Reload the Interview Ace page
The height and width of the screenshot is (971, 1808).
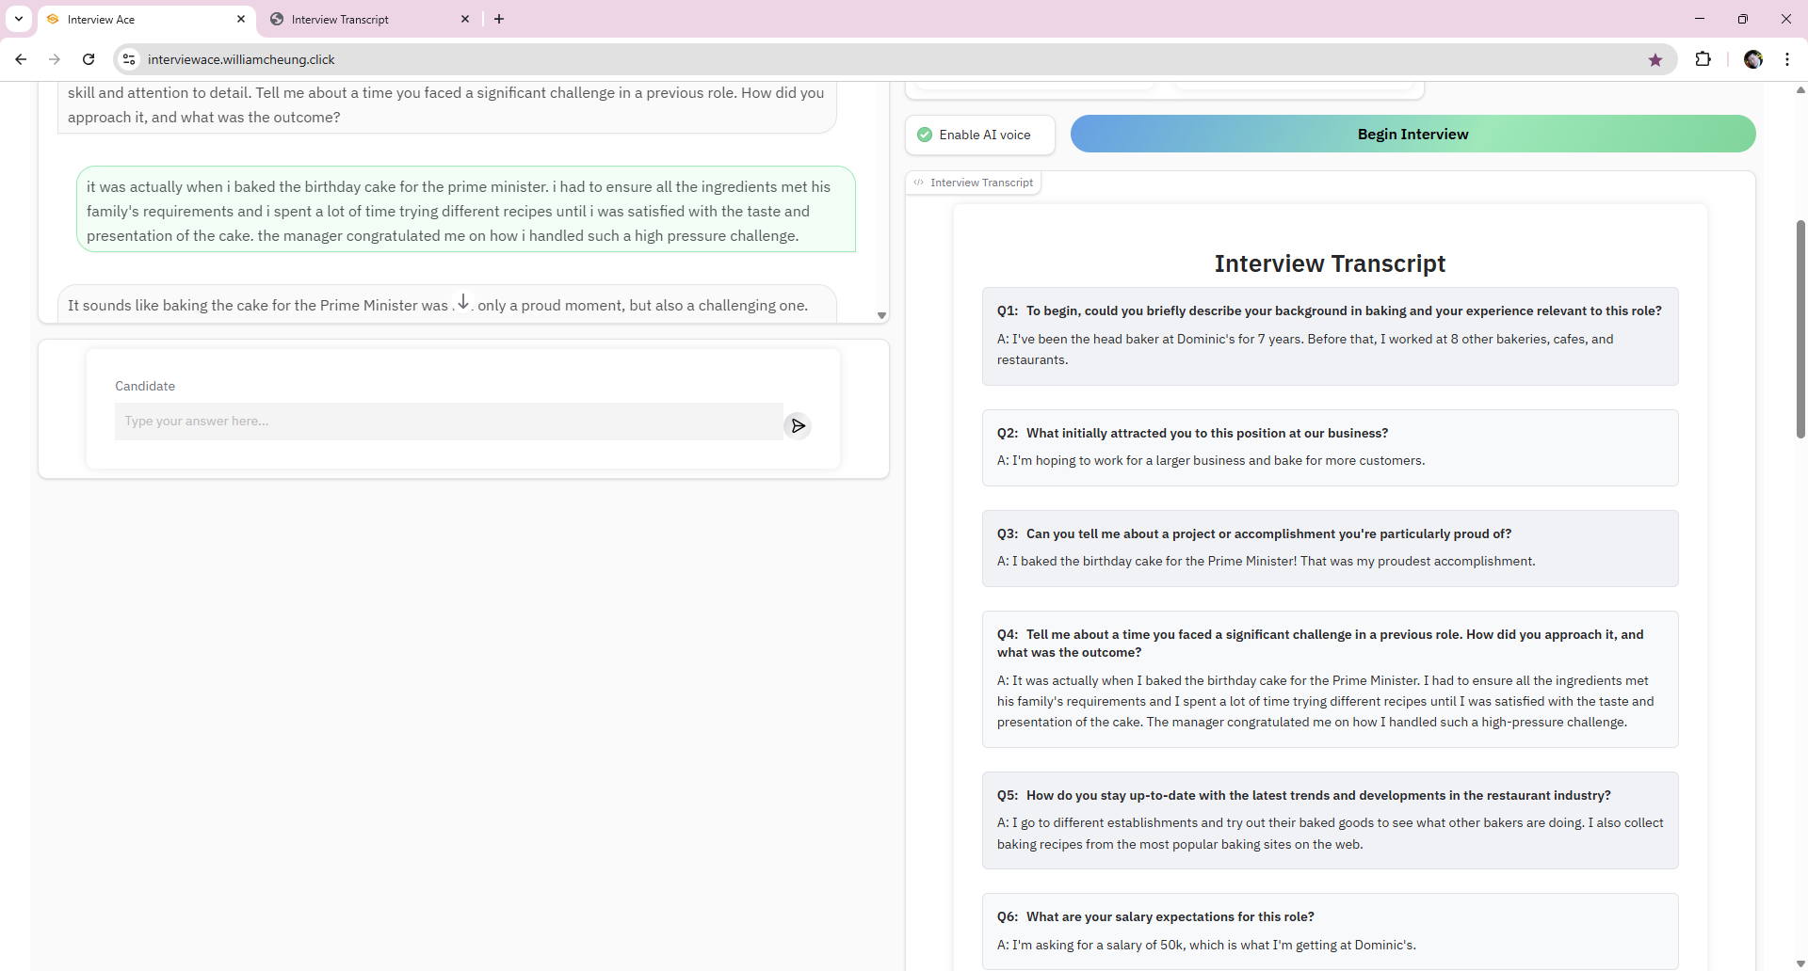[89, 59]
